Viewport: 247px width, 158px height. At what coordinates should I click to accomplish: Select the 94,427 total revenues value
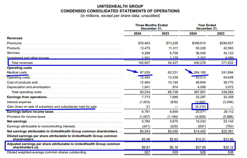pyautogui.click(x=173, y=63)
